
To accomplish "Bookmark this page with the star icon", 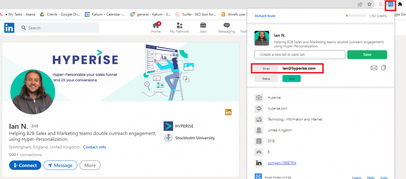I will [369, 4].
